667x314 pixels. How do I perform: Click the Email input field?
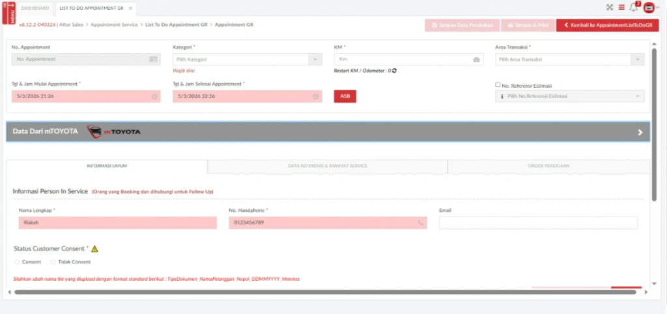point(538,223)
